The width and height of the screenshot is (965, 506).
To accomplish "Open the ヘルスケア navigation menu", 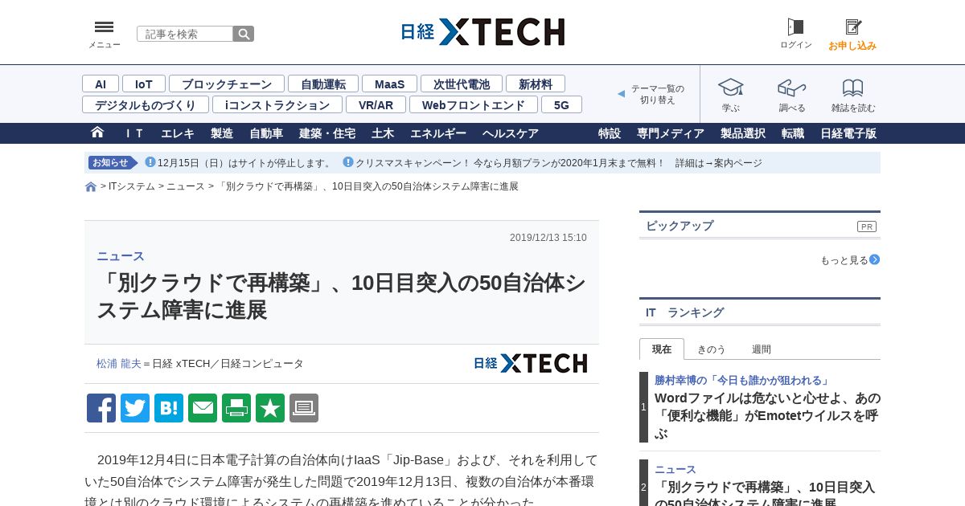I will (511, 133).
